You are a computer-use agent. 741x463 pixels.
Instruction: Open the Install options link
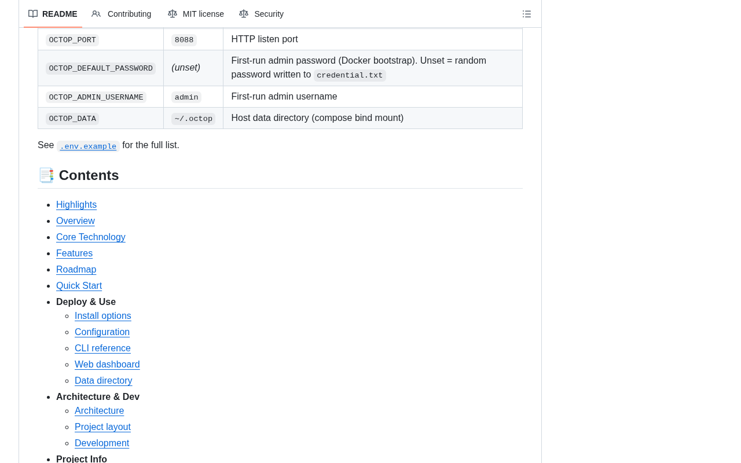103,316
